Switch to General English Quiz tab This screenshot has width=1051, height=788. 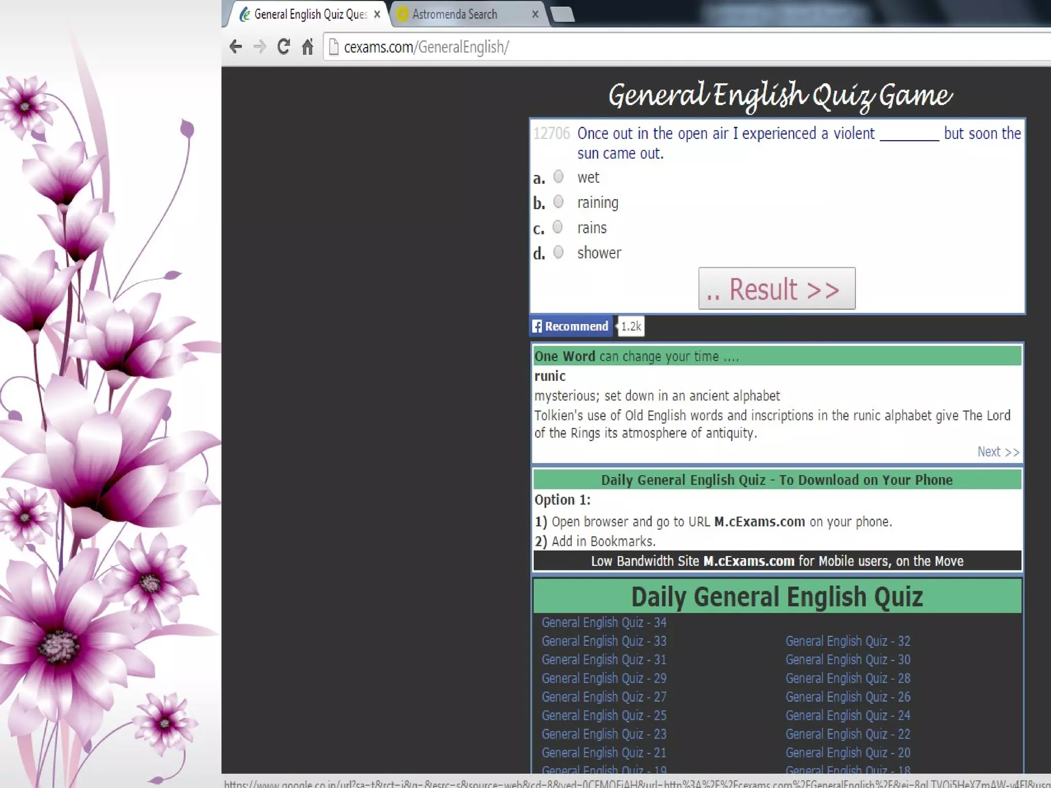click(x=309, y=14)
